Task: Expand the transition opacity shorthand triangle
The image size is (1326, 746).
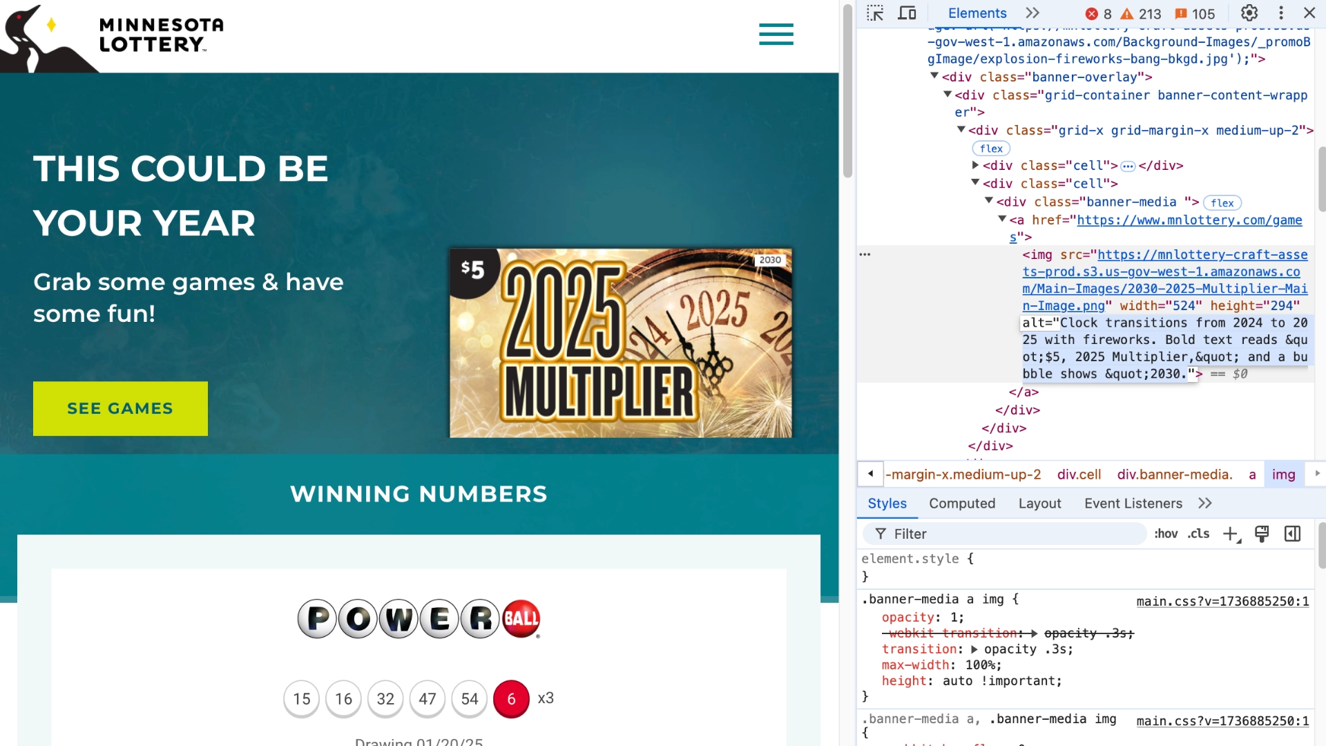Action: click(974, 649)
